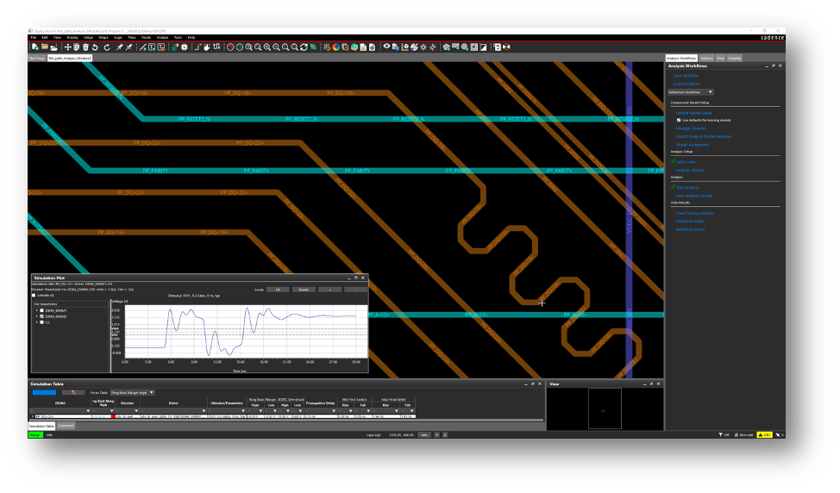Viewport: 840px width, 493px height.
Task: Open the Reflection Workflow dropdown
Action: (x=690, y=91)
